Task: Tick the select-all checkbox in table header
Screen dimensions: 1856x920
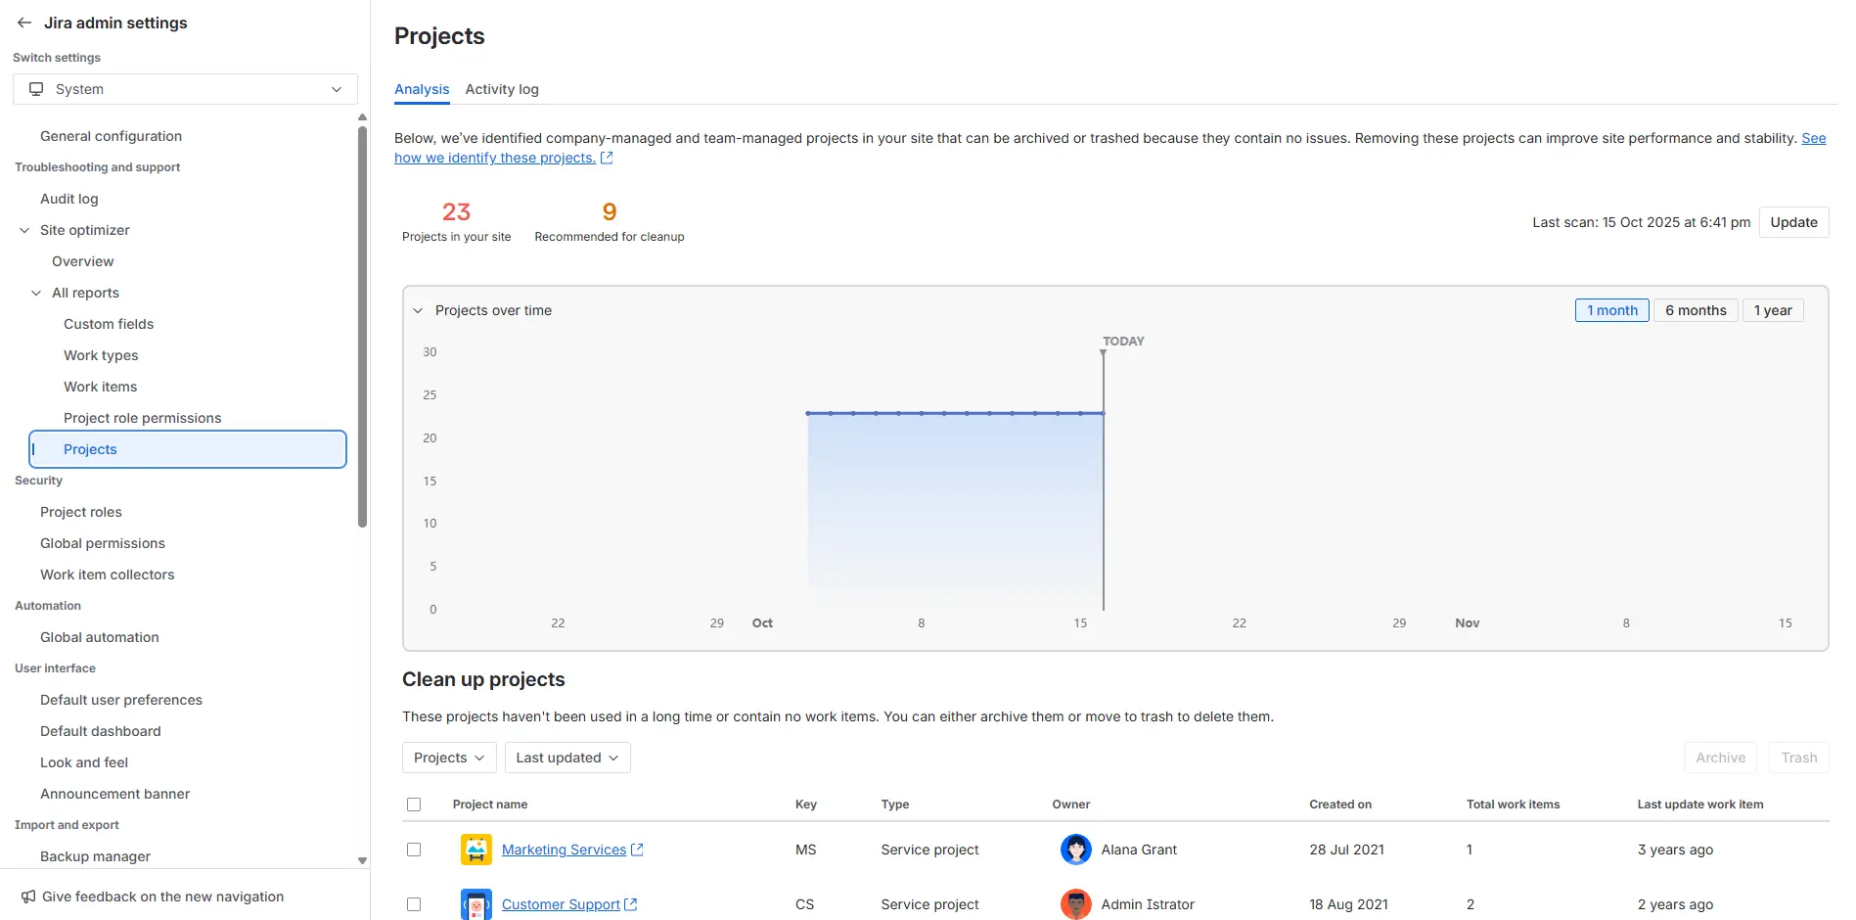Action: (414, 805)
